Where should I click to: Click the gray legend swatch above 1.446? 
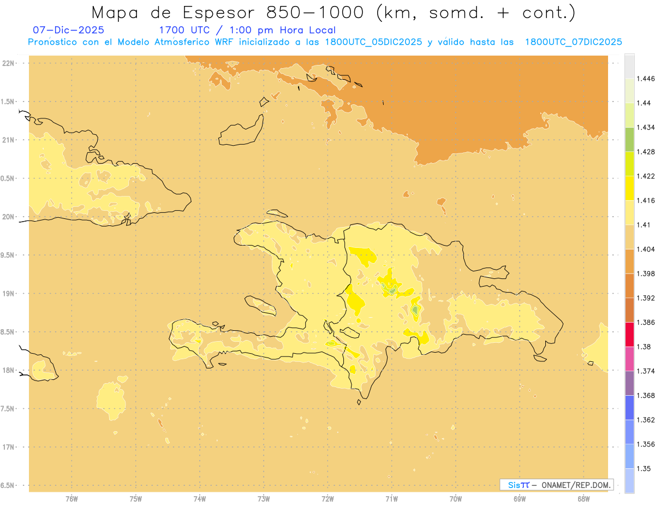point(629,66)
